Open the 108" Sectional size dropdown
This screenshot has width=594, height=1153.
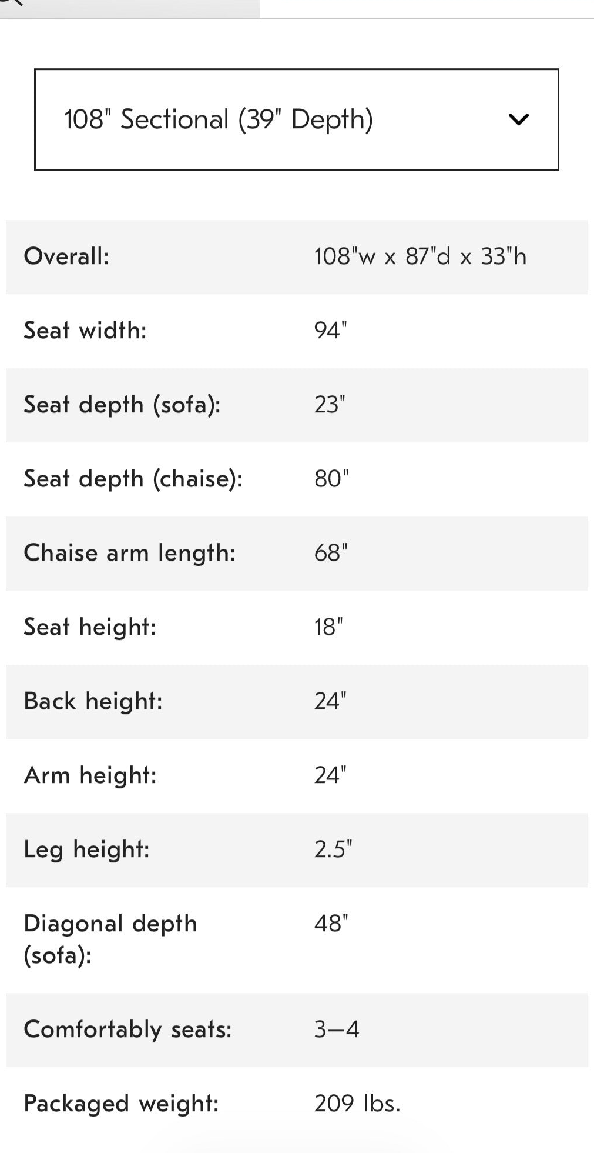click(296, 119)
